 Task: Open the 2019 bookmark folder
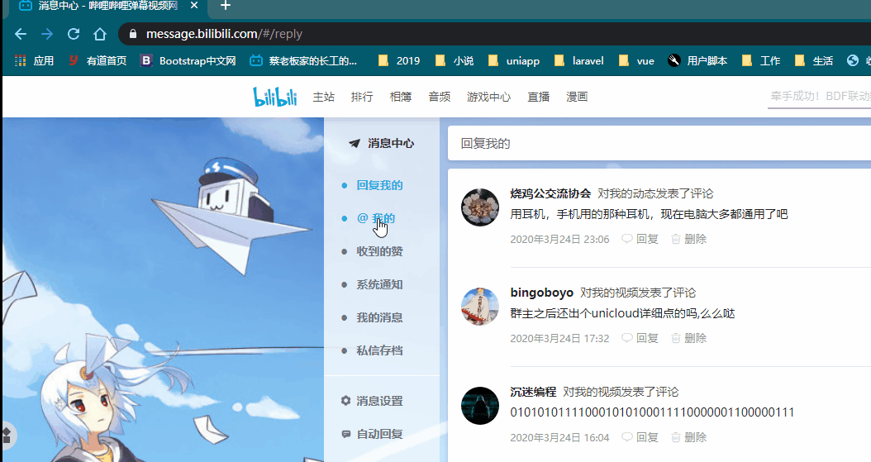399,60
